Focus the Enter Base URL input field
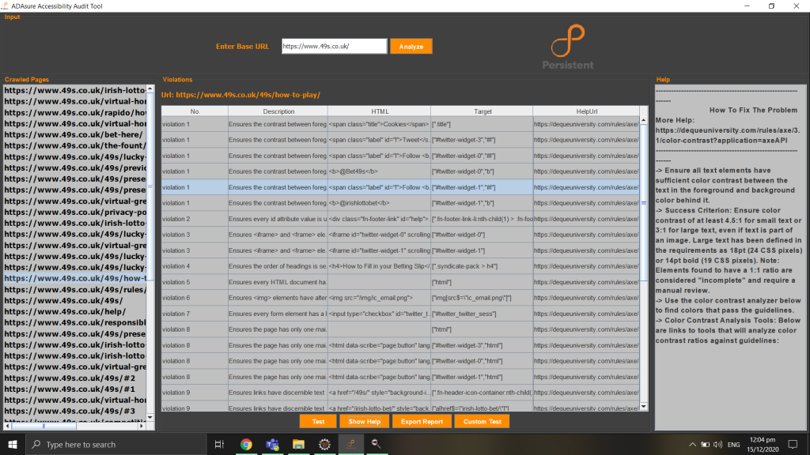Screen dimensions: 810x455 (335, 46)
